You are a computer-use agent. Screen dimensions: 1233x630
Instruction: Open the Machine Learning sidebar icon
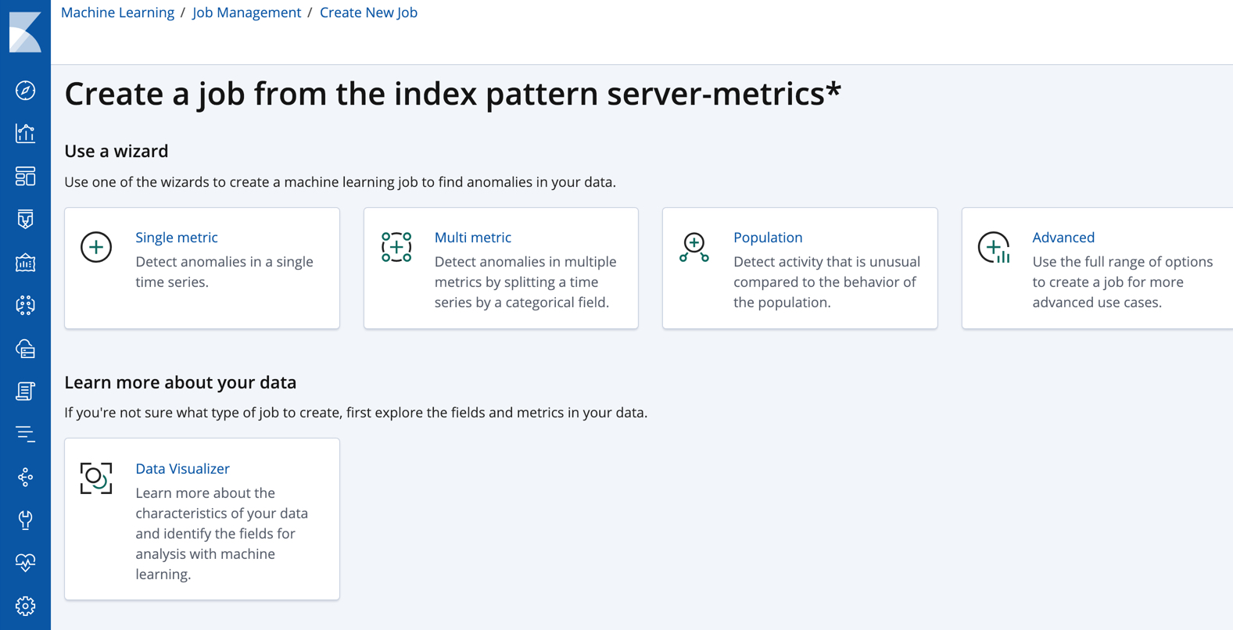pos(26,306)
